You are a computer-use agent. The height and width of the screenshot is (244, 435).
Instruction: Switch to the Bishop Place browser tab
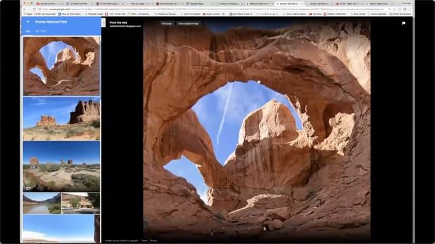point(260,4)
